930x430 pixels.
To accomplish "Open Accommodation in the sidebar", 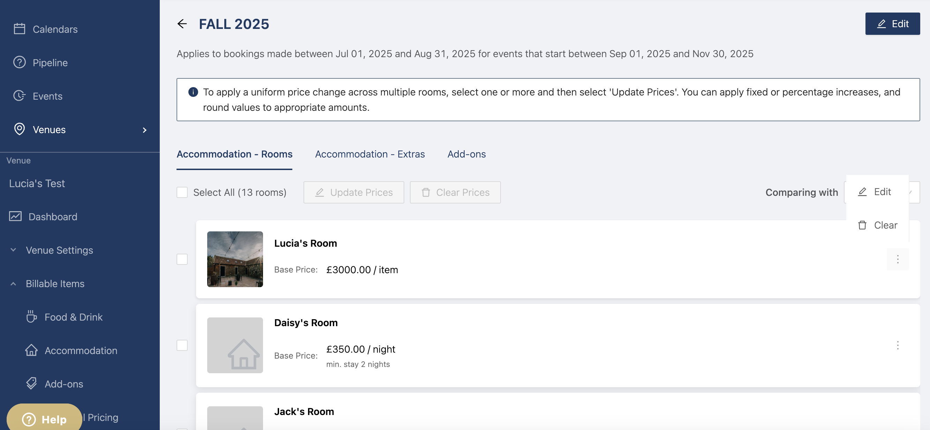I will tap(81, 350).
